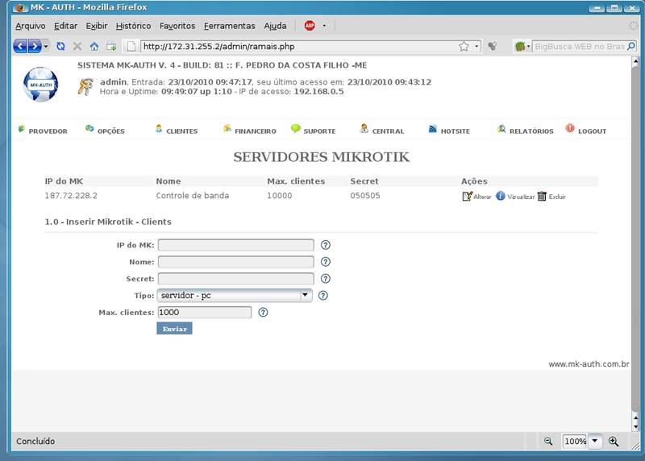Open the Arquivo menu
Viewport: 645px width, 461px height.
pyautogui.click(x=31, y=26)
